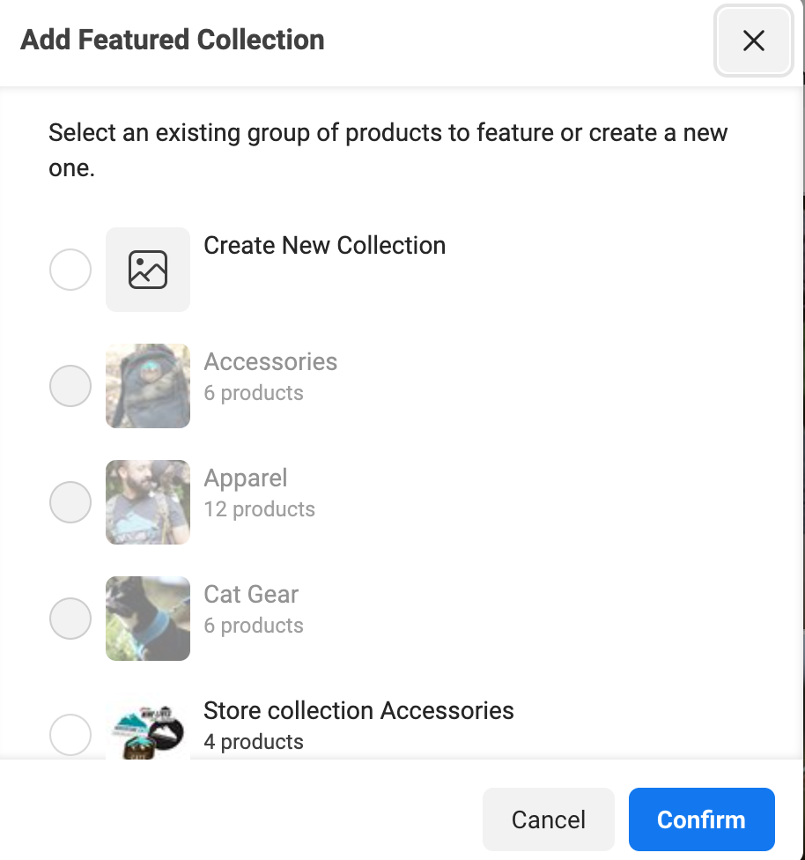Click the image placeholder icon for new collection
Viewport: 805px width, 860px height.
coord(148,270)
